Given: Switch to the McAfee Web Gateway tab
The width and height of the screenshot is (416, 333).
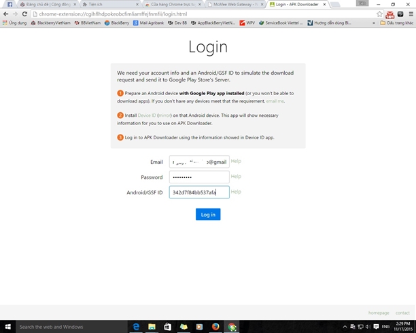Looking at the screenshot, I should coord(229,4).
